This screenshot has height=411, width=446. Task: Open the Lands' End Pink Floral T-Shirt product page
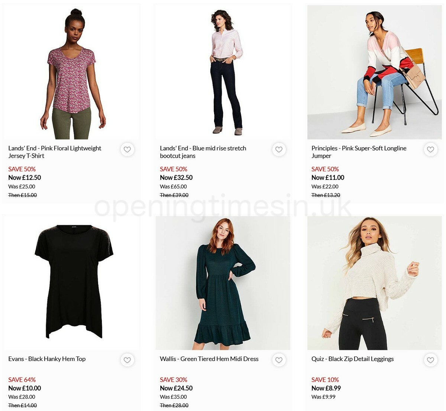pyautogui.click(x=55, y=152)
